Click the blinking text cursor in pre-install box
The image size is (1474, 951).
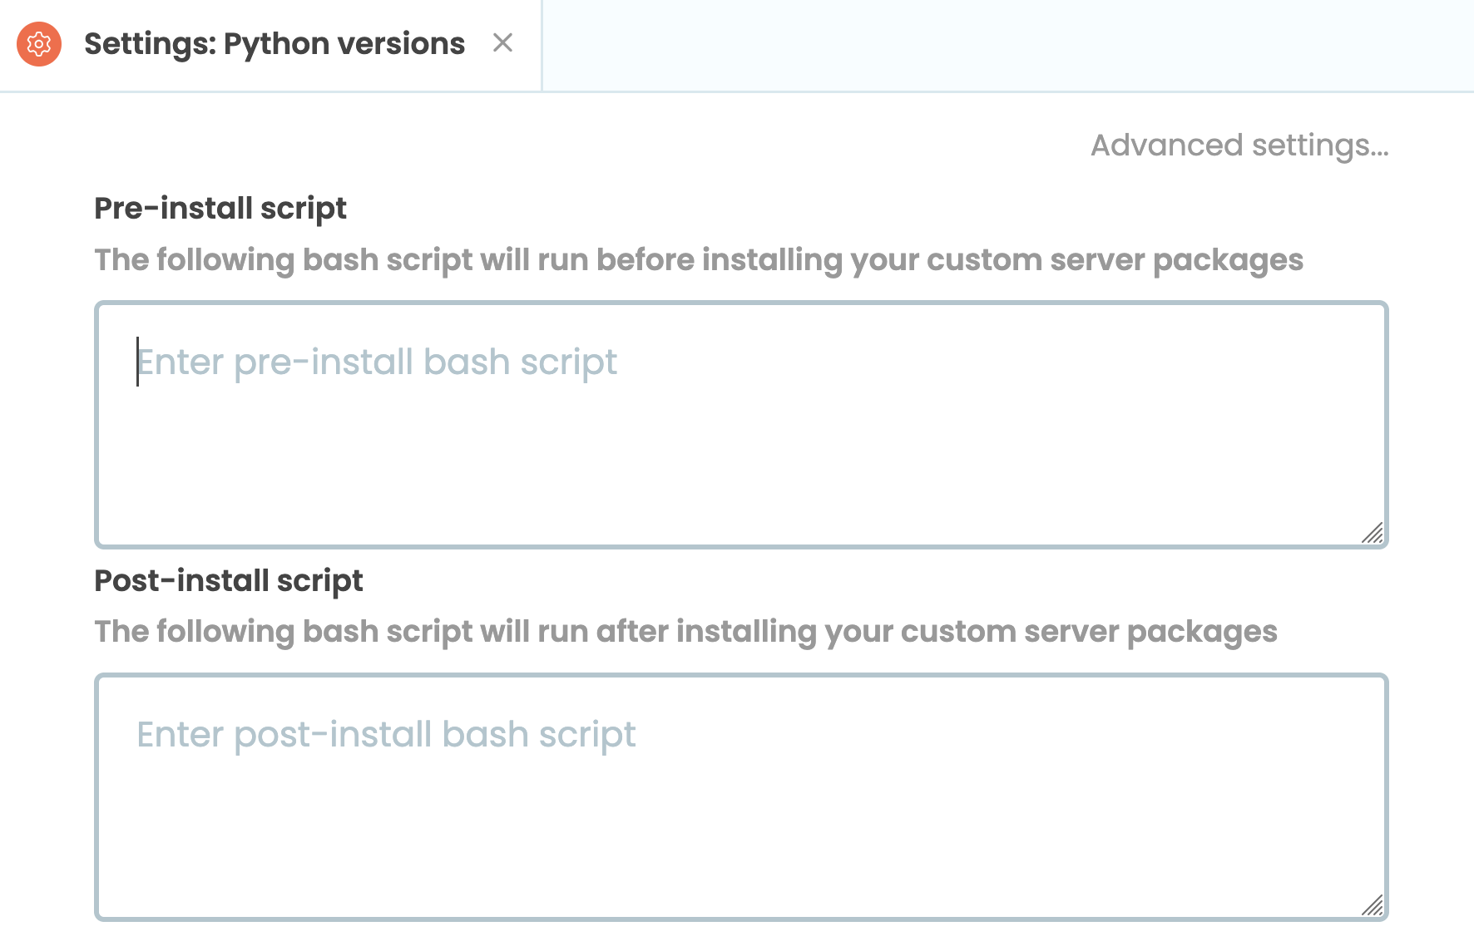pos(138,362)
